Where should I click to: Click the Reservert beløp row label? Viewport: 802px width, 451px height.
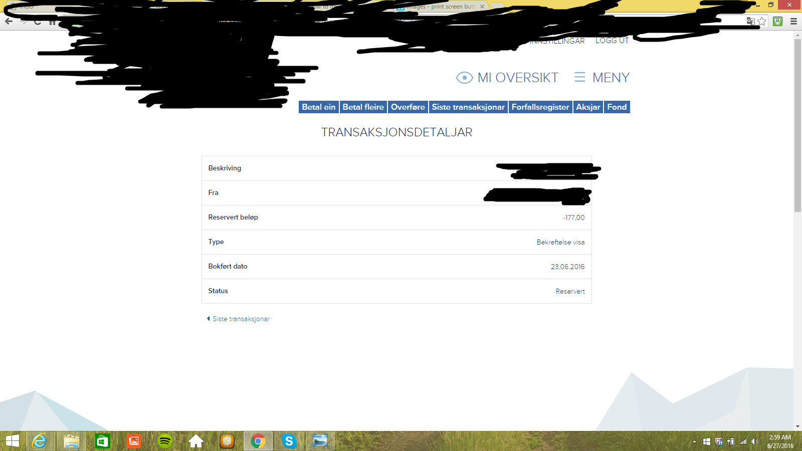[x=233, y=217]
